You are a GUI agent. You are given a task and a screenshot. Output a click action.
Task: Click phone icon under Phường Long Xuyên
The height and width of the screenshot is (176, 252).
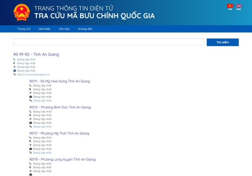pyautogui.click(x=31, y=164)
